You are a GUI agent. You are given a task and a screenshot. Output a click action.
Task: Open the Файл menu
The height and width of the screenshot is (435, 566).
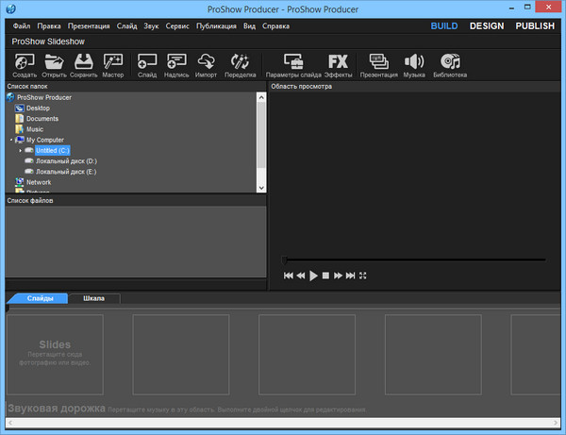21,26
